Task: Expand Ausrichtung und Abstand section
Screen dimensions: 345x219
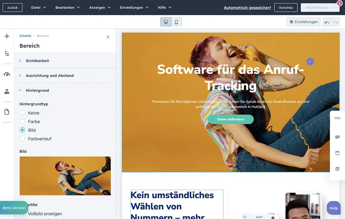Action: point(65,75)
